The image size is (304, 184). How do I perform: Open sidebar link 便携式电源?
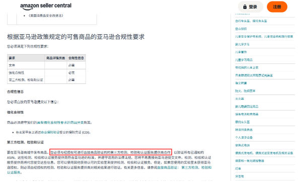coord(243,145)
